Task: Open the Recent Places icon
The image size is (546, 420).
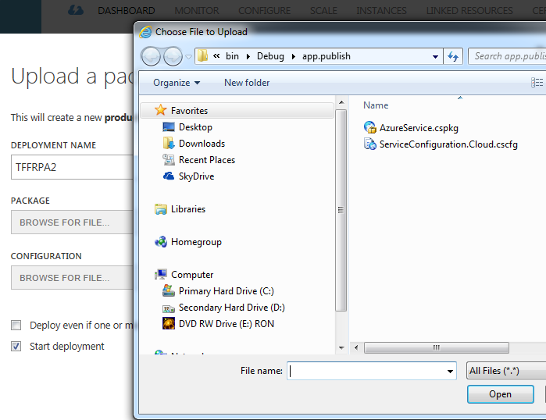Action: 169,160
